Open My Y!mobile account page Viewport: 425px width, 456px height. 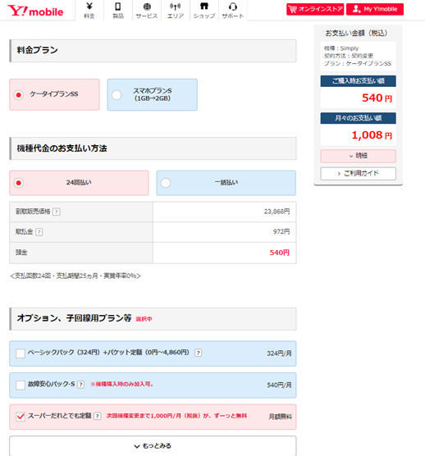pyautogui.click(x=375, y=9)
